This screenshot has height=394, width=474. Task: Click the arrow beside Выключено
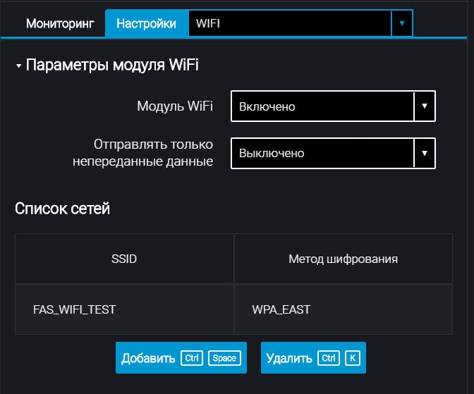(x=425, y=153)
